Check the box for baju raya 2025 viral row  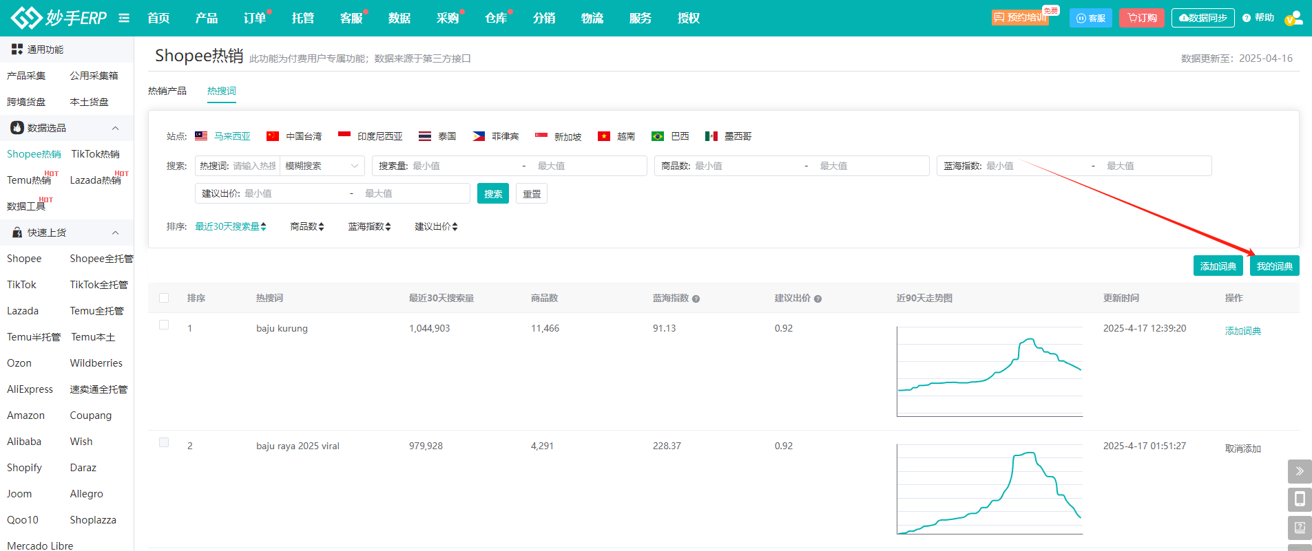click(164, 442)
